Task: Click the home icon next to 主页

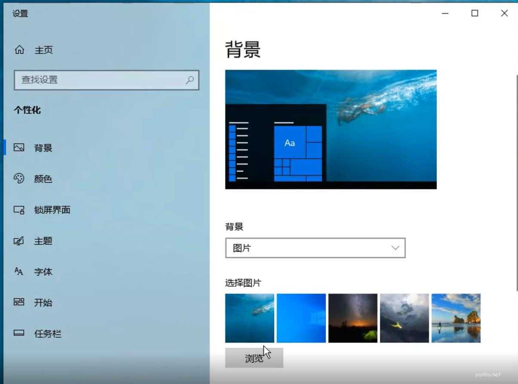Action: click(x=19, y=49)
